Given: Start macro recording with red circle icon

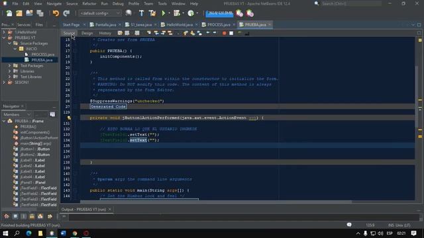Looking at the screenshot, I should tap(224, 33).
